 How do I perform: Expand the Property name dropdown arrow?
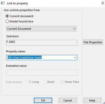point(75,58)
